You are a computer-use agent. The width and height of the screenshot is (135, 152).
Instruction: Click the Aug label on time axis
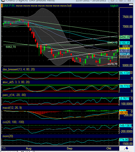29,148
